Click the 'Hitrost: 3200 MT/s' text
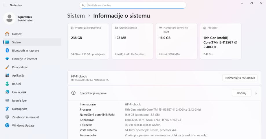Image resolution: width=266 pixels, height=139 pixels. 170,54
